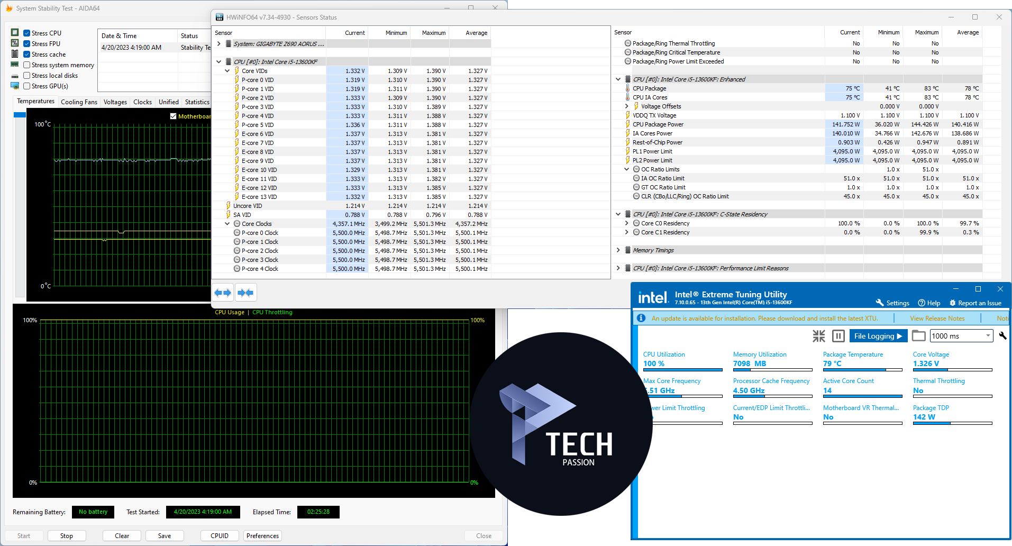Viewport: 1012px width, 546px height.
Task: Collapse the Core VIDs tree node
Action: click(x=227, y=71)
